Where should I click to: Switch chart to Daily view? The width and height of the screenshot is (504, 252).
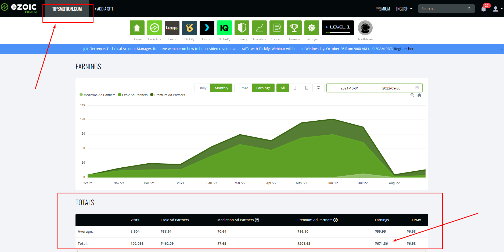click(202, 88)
